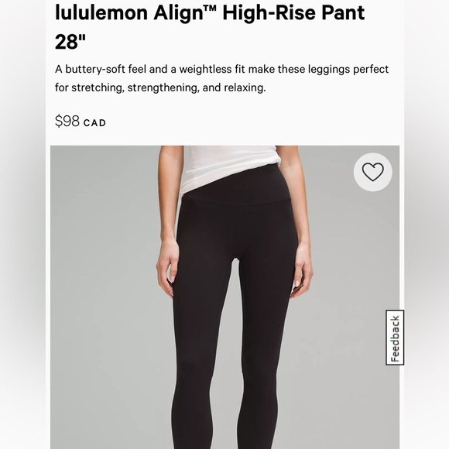The image size is (449, 449).
Task: Open the black leggings product photo
Action: [224, 297]
